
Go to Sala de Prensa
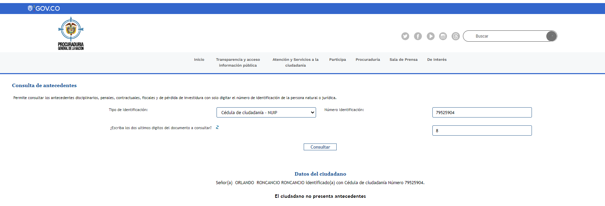(403, 60)
